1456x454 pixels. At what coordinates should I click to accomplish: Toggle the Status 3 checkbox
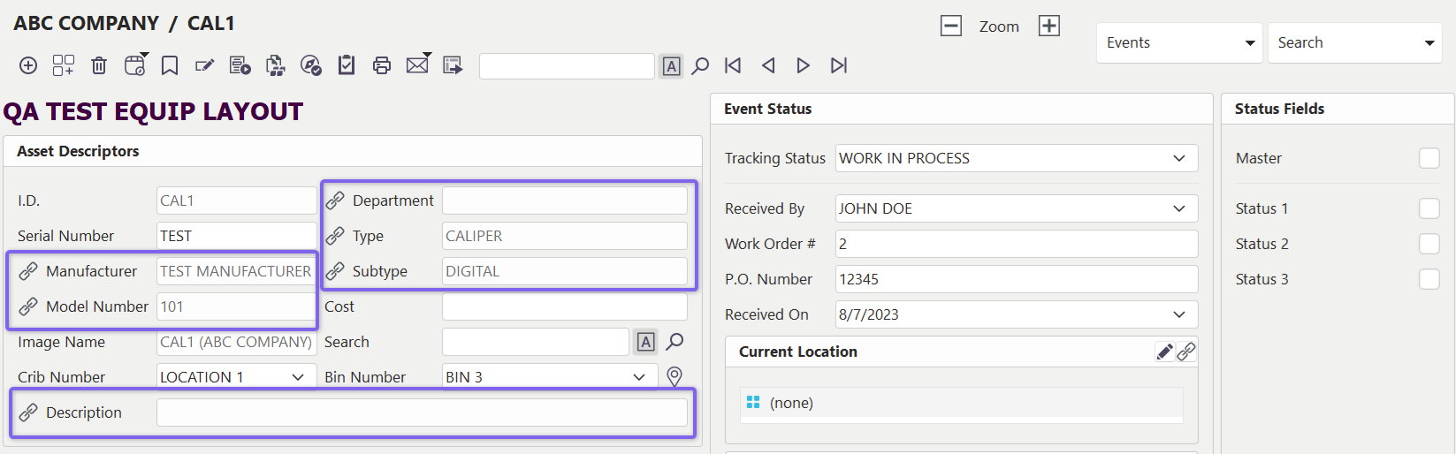1429,279
